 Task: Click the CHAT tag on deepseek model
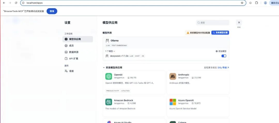tap(137, 56)
